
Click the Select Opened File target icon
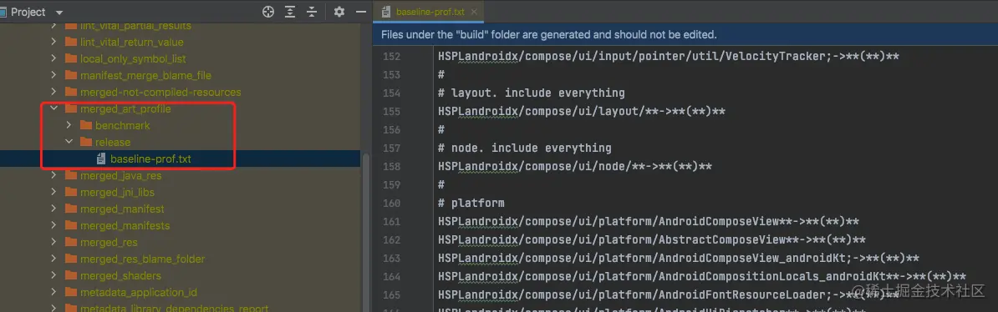tap(268, 12)
